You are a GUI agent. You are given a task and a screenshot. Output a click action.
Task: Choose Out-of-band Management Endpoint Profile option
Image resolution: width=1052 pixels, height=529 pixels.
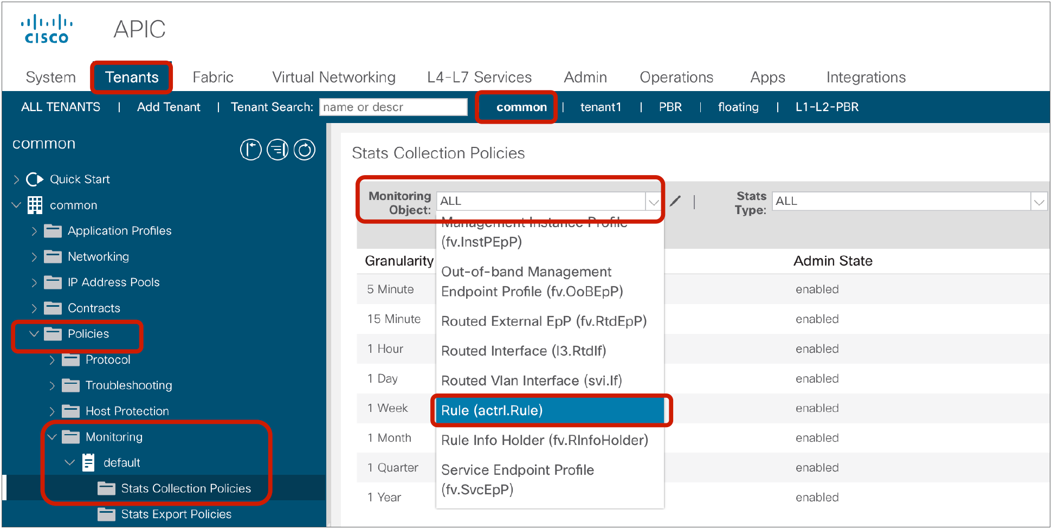click(x=550, y=282)
